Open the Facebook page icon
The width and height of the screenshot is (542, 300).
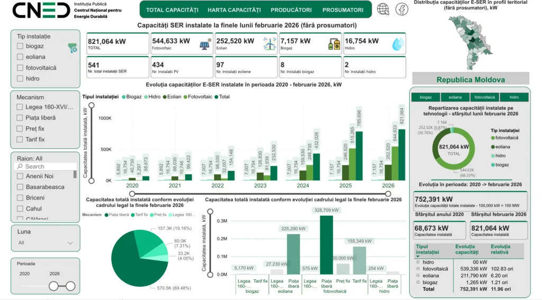[402, 10]
